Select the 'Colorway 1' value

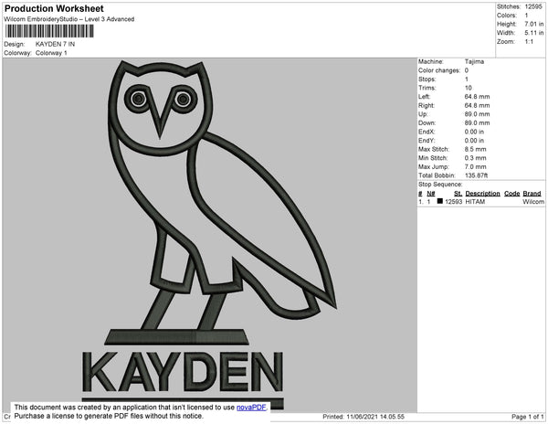pyautogui.click(x=51, y=53)
